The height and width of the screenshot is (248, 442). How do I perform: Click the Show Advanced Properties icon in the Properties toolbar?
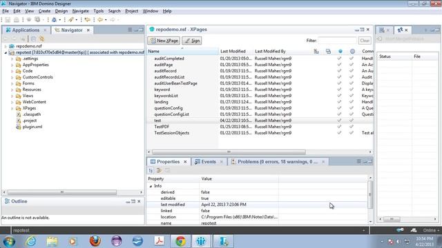160,171
